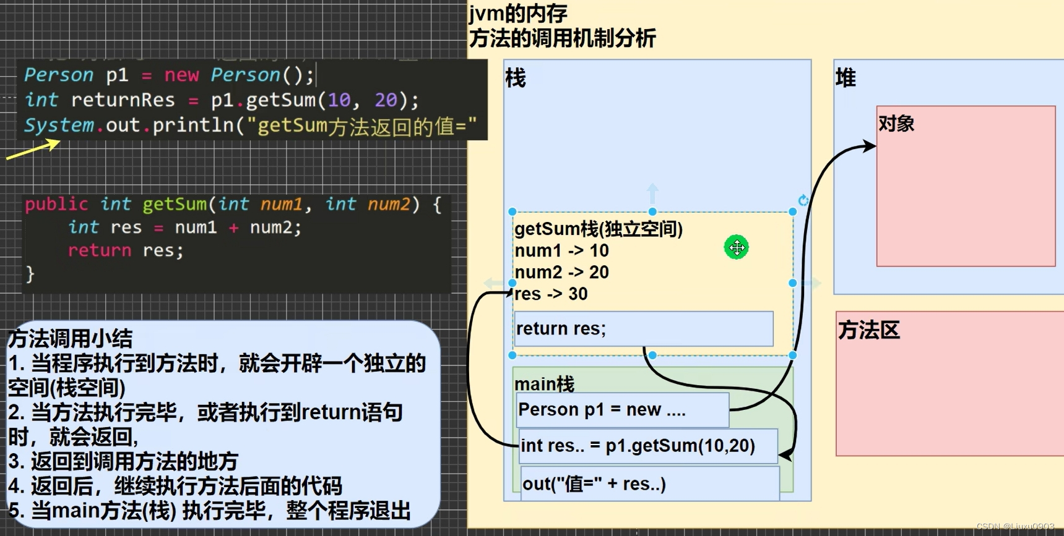Image resolution: width=1064 pixels, height=536 pixels.
Task: Click summary point 5 about main方法 exiting
Action: point(209,511)
